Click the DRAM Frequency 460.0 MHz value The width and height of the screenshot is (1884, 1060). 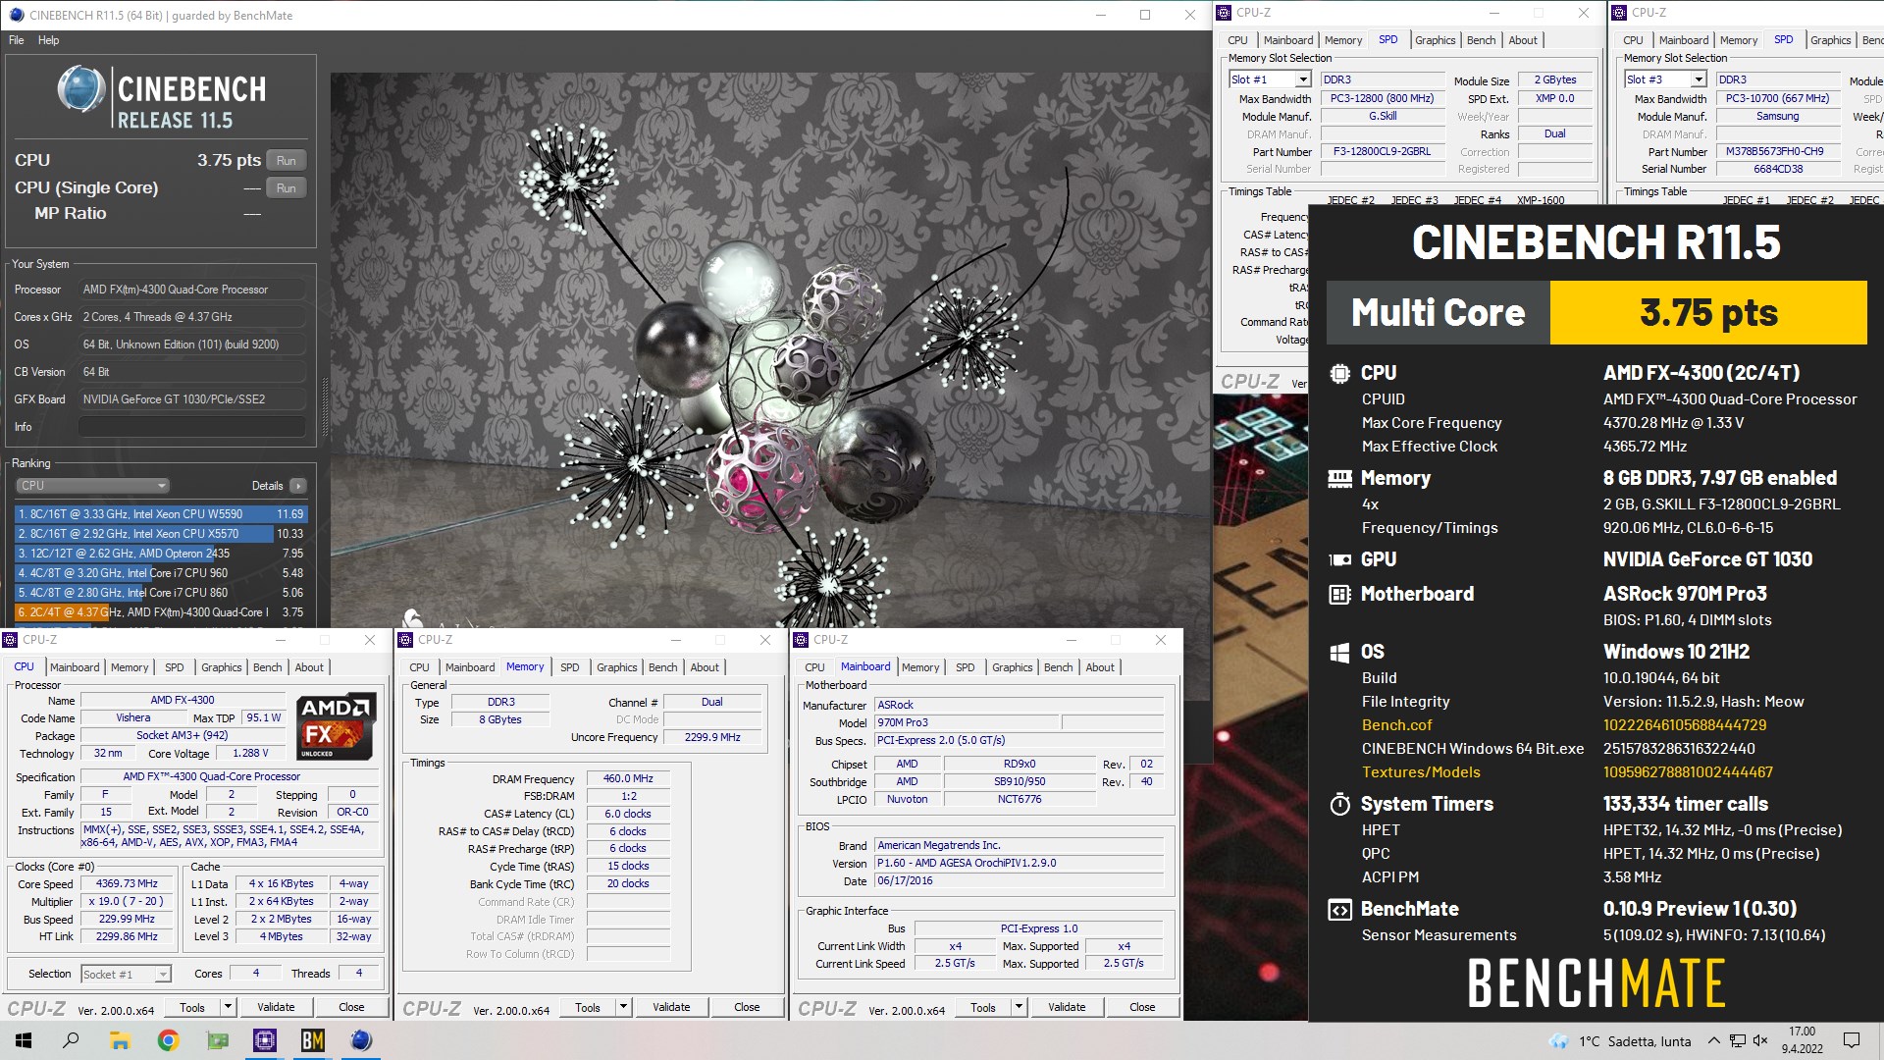(628, 779)
